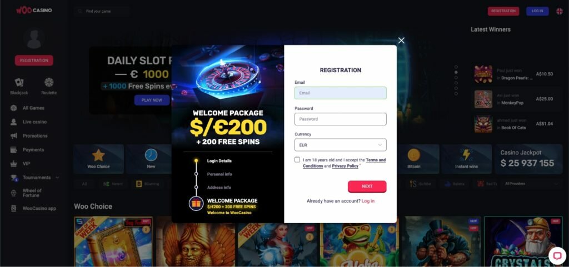
Task: Select the Bitcoin games category
Action: pos(413,159)
